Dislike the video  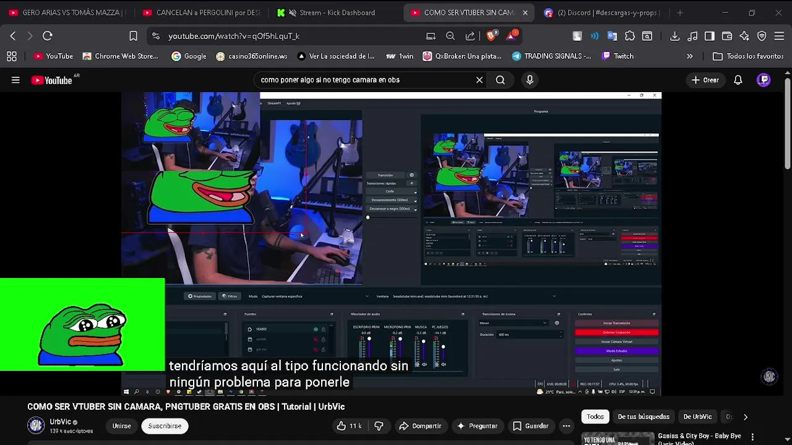(x=379, y=426)
